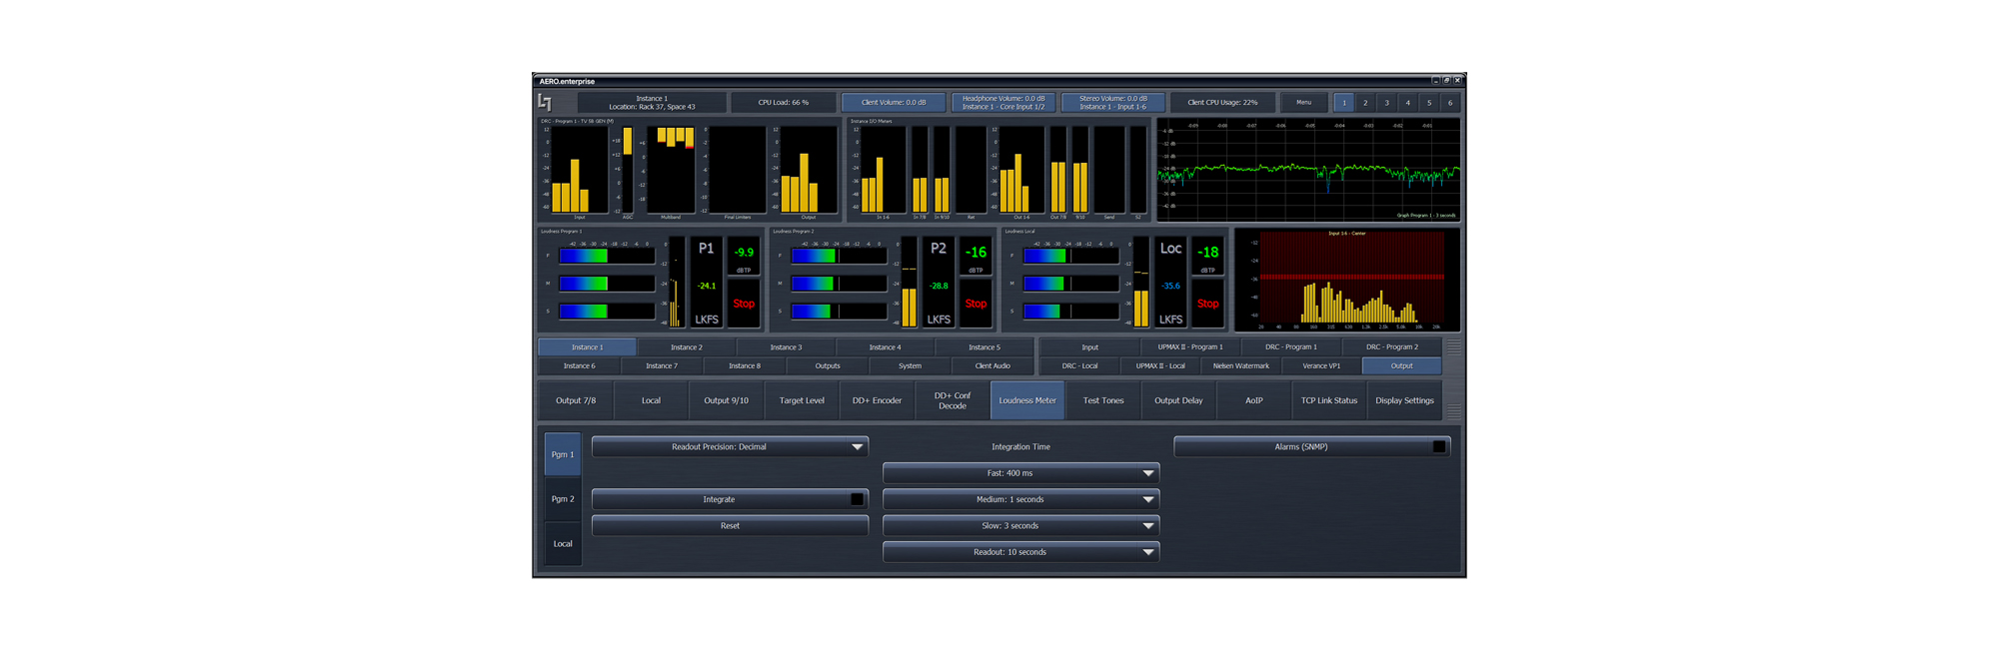Click the Stop button on the P2 loudness meter
Image resolution: width=1999 pixels, height=649 pixels.
click(976, 304)
